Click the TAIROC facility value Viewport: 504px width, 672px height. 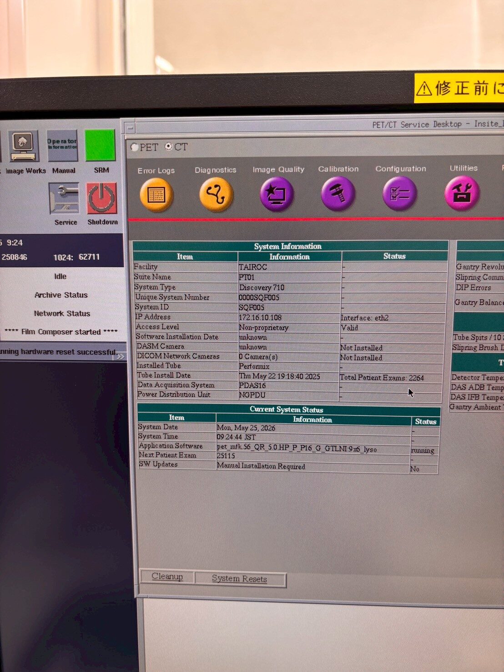tap(253, 267)
